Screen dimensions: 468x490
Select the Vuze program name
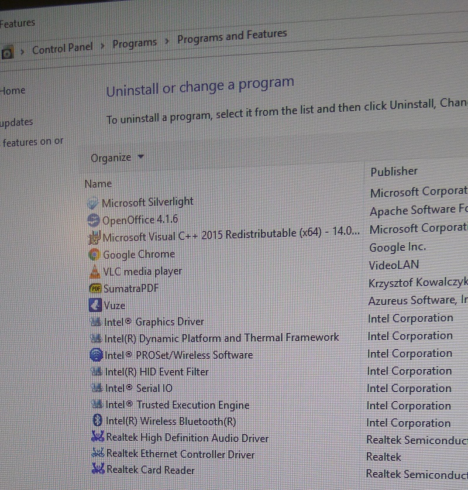pyautogui.click(x=115, y=306)
